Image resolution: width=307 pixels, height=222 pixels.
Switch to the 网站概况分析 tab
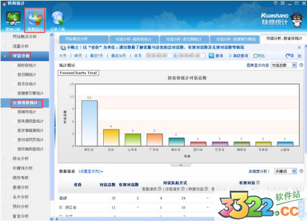(84, 39)
